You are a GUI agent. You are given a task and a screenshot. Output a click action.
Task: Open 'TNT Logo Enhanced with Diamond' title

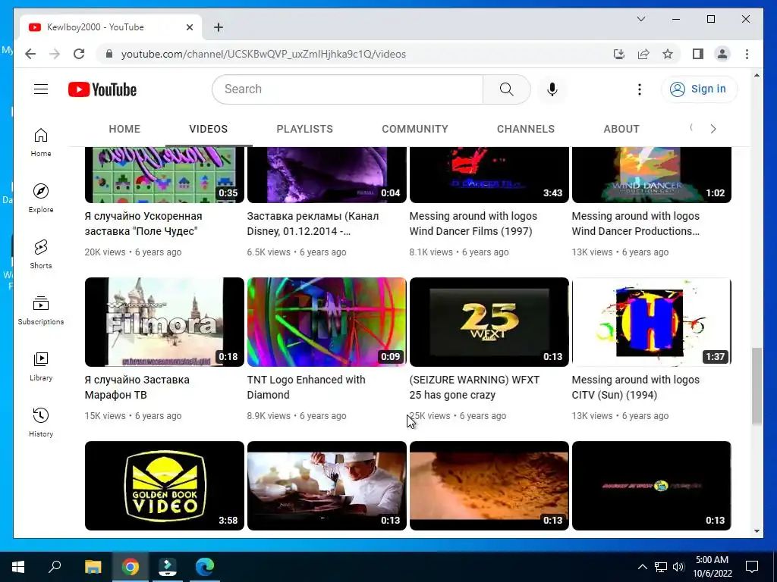pos(307,387)
